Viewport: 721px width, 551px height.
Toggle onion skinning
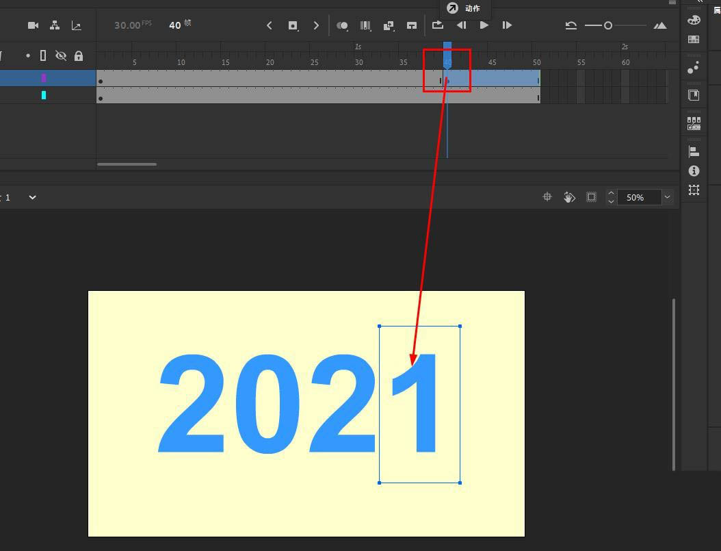click(x=343, y=25)
